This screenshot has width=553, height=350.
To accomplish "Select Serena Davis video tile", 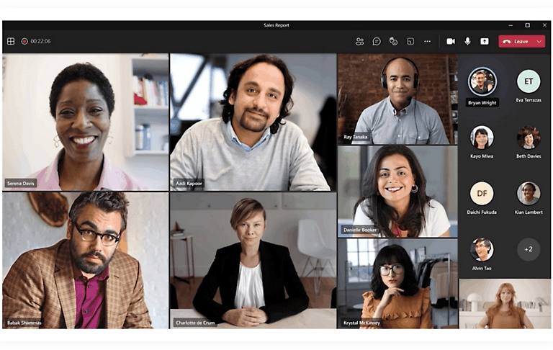I will coord(86,122).
